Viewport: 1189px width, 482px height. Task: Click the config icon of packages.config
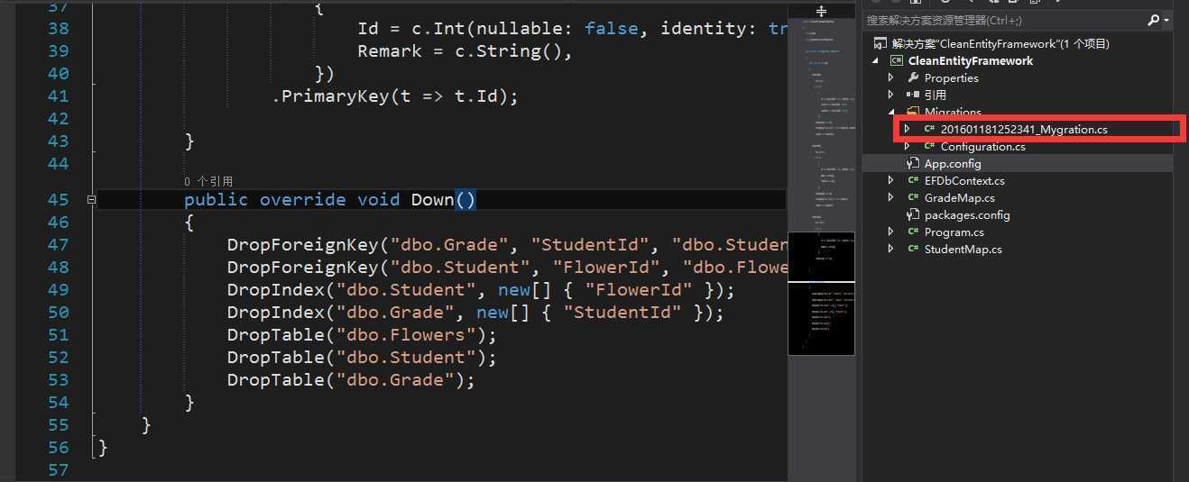[x=913, y=214]
